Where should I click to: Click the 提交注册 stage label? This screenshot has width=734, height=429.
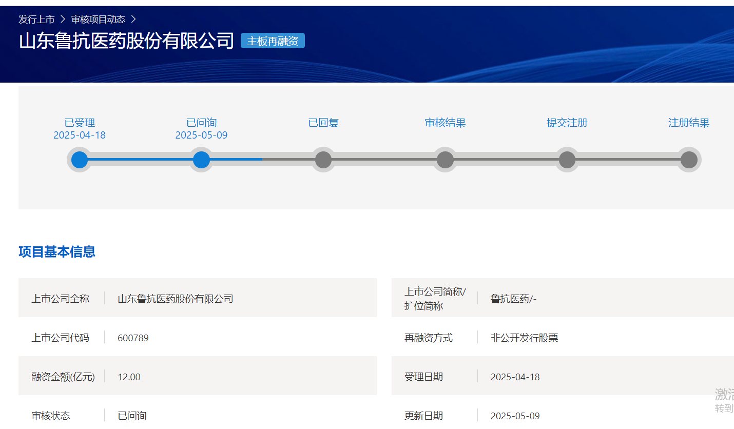pos(567,123)
